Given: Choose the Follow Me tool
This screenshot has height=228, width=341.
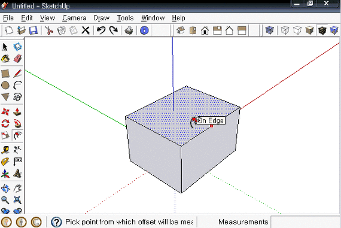Looking at the screenshot, I should tap(17, 123).
